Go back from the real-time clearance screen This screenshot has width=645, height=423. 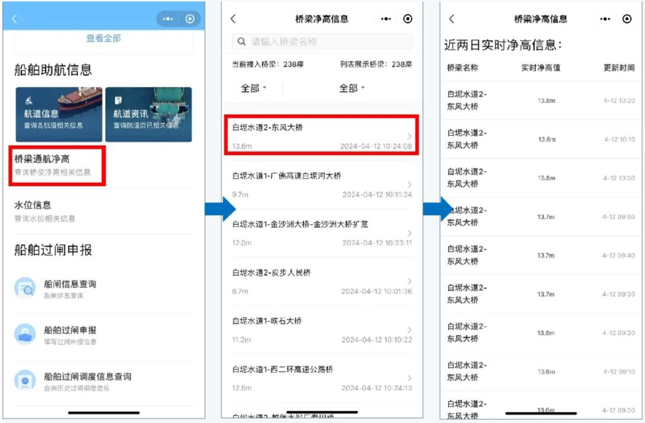click(x=451, y=19)
